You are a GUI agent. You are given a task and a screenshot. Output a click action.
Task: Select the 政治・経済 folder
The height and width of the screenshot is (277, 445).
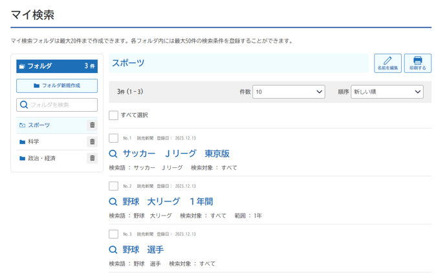pos(41,158)
